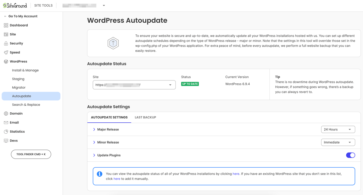Click the hexagon autoupdate arrow icon
The height and width of the screenshot is (195, 363).
(x=113, y=43)
